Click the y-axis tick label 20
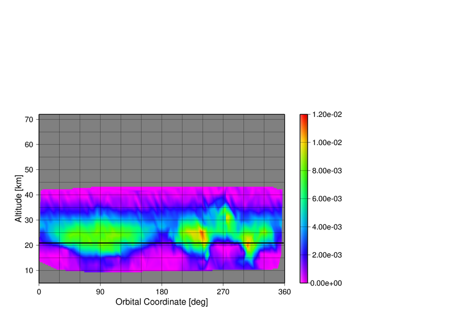Image resolution: width=456 pixels, height=322 pixels. tap(29, 245)
